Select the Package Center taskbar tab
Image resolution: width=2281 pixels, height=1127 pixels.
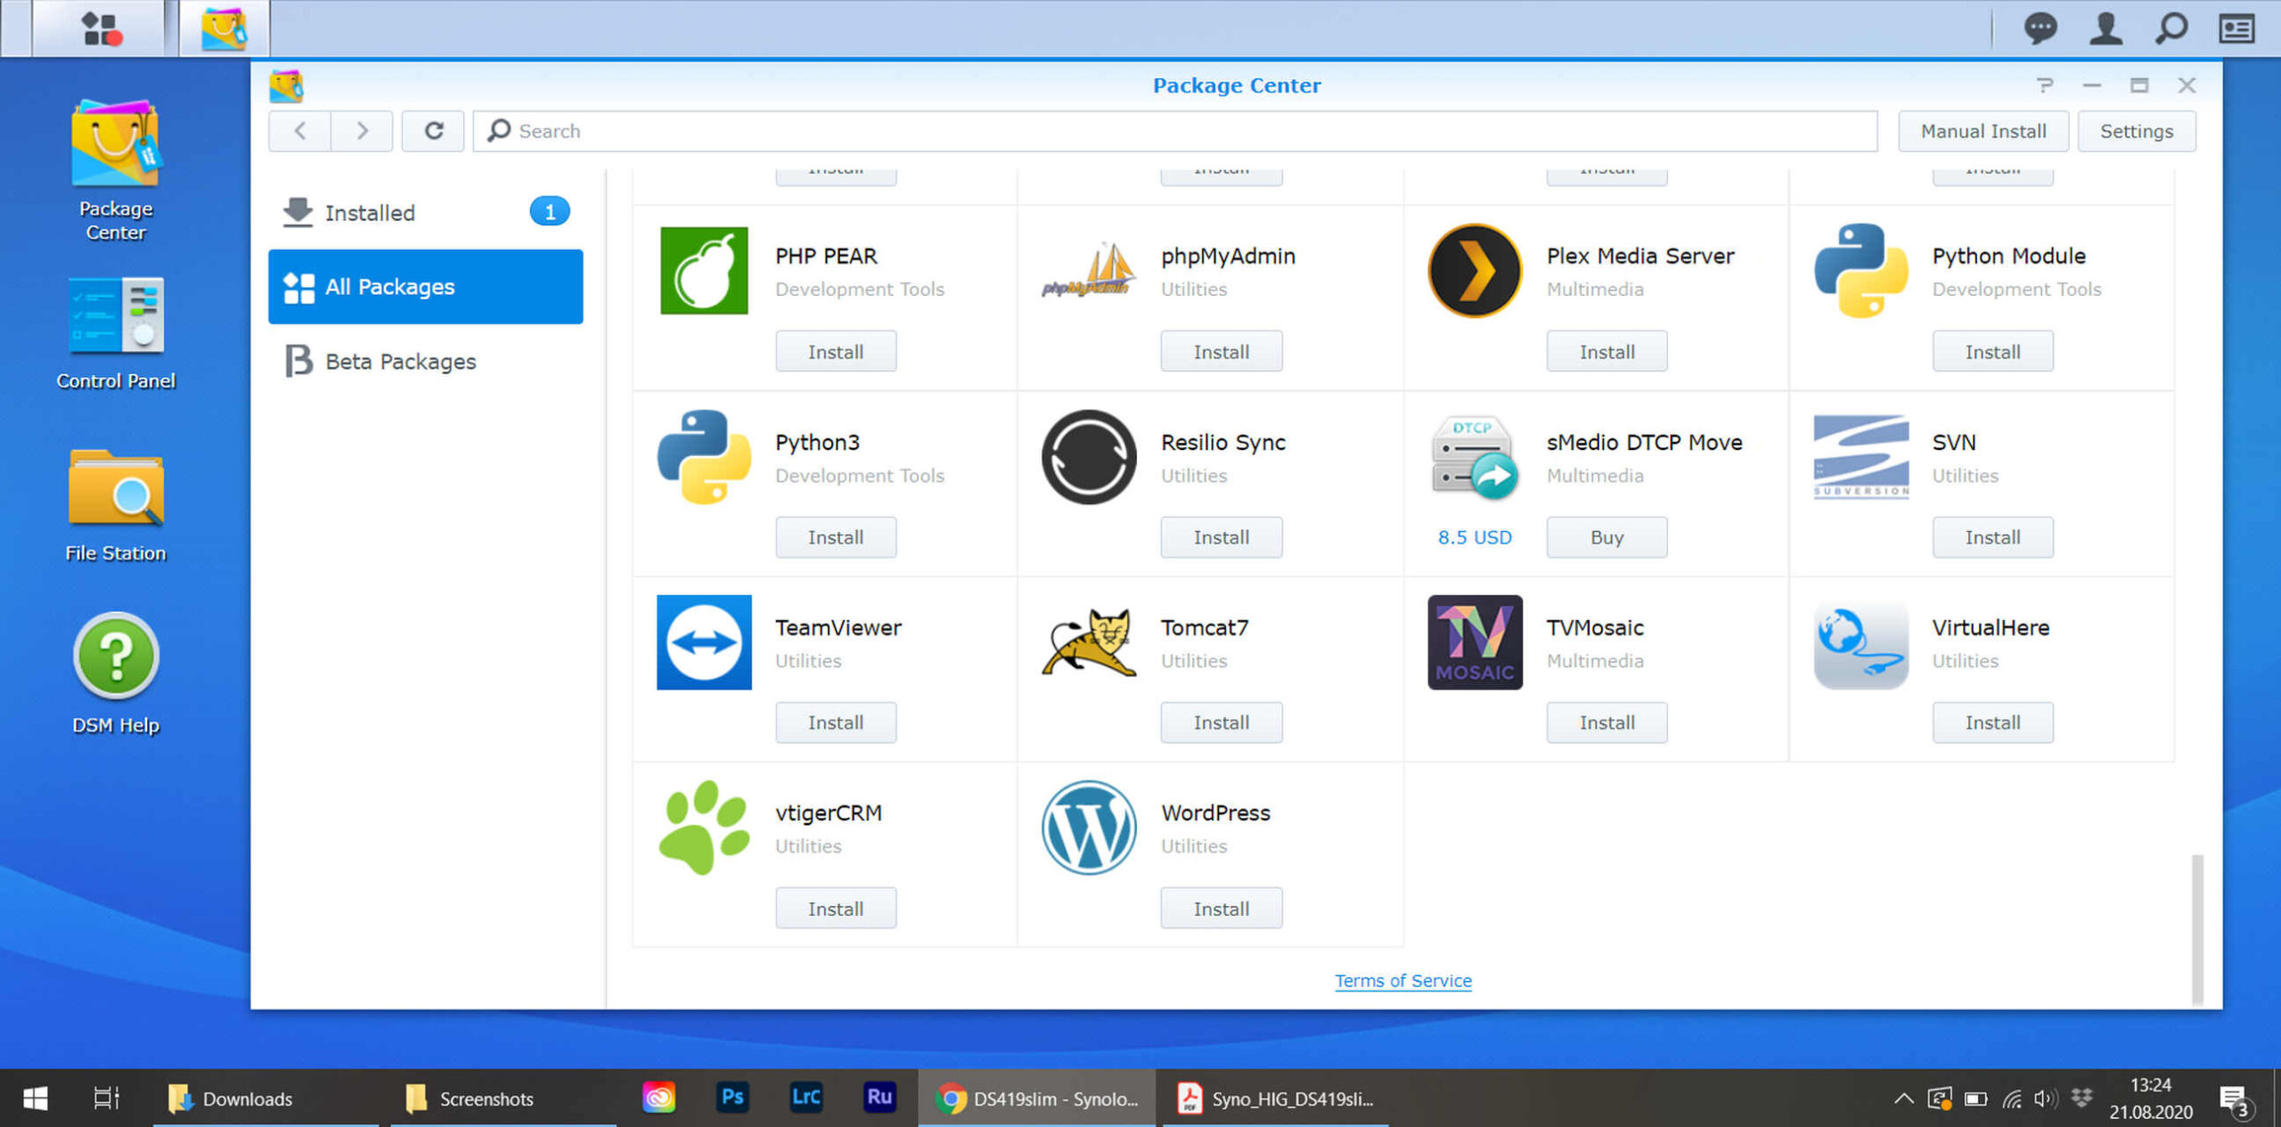225,29
